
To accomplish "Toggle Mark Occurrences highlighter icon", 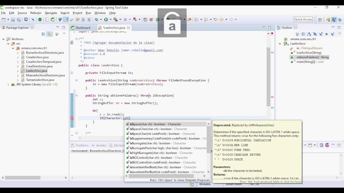I will pos(66,19).
